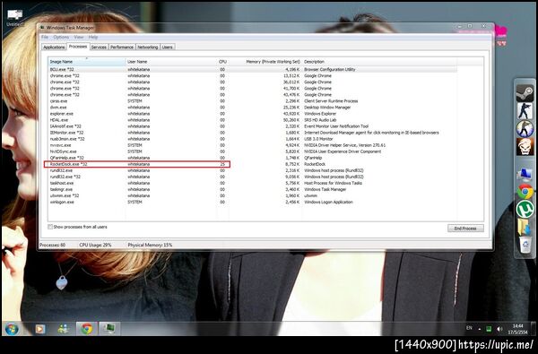Switch to the Performance tab
538x354 pixels.
(x=122, y=47)
